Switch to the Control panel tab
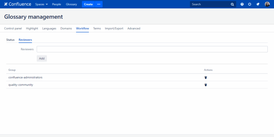Screen dimensions: 274x137 [x=13, y=28]
